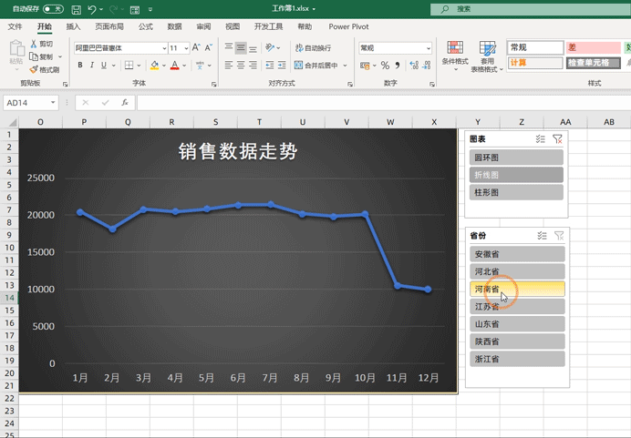
Task: Toggle the AutoSave switch
Action: (53, 9)
